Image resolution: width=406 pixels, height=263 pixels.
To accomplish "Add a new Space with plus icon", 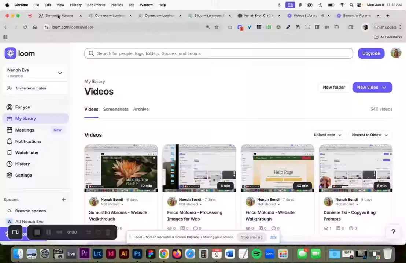I will point(64,200).
